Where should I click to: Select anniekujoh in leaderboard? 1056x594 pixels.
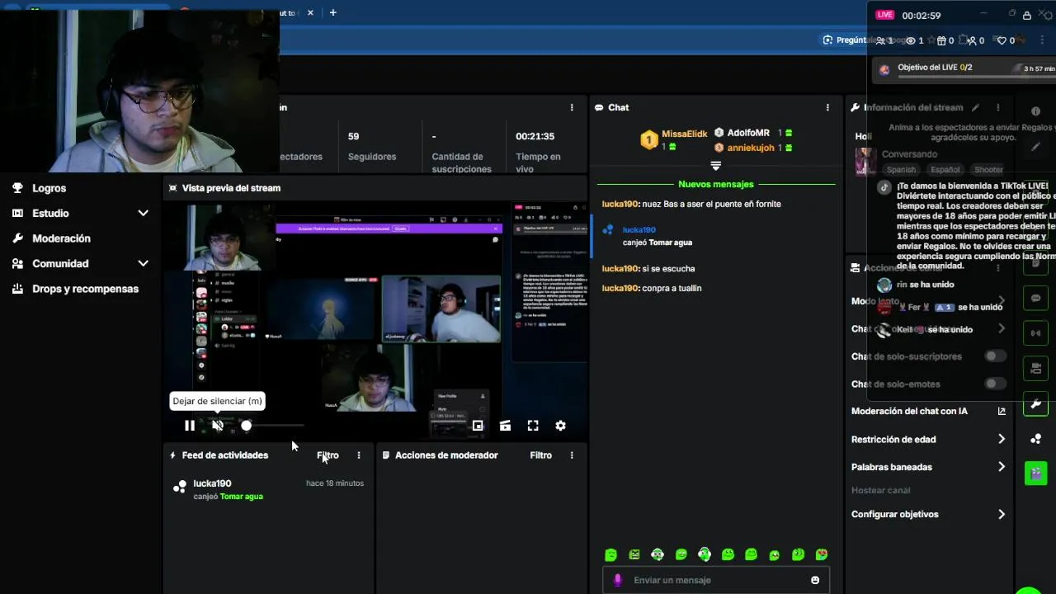[751, 148]
